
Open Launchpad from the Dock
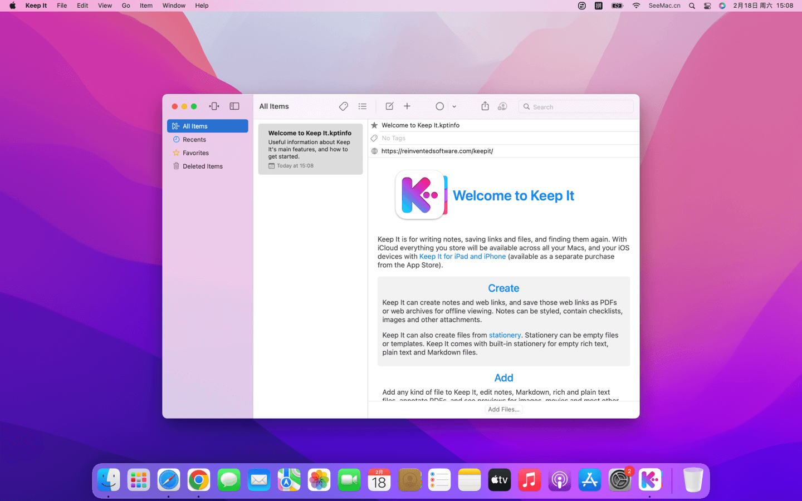pyautogui.click(x=139, y=480)
